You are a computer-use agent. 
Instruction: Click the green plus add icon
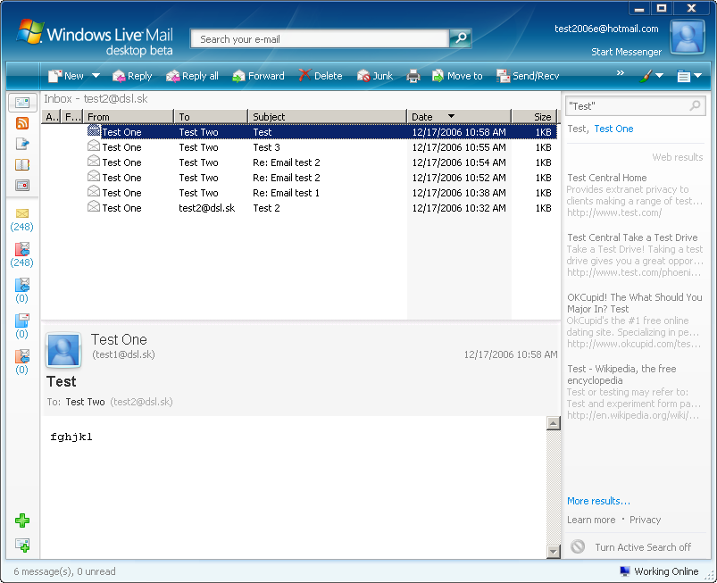[x=22, y=521]
